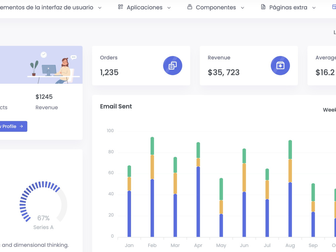Screen dimensions: 336x252
Task: Click the Jul stacked bar
Action: 267,203
